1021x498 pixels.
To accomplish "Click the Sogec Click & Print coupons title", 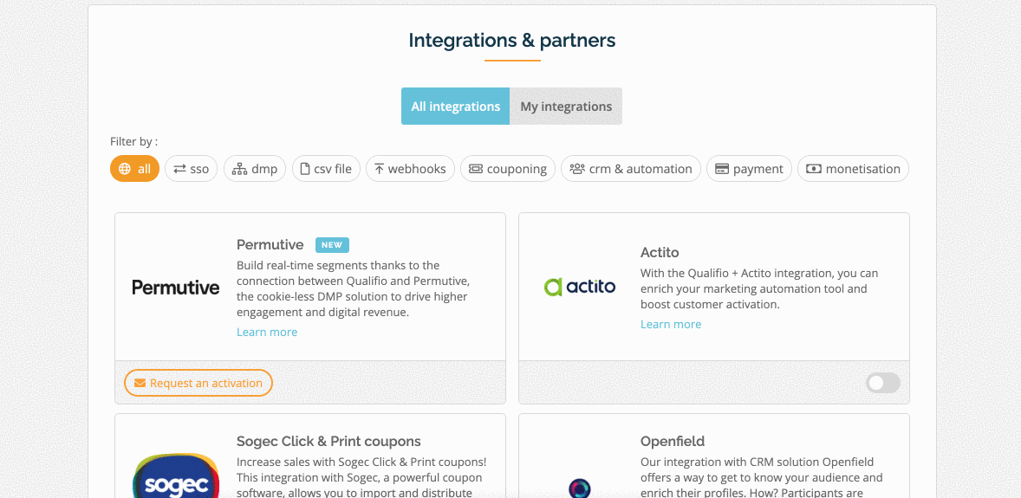I will 328,442.
